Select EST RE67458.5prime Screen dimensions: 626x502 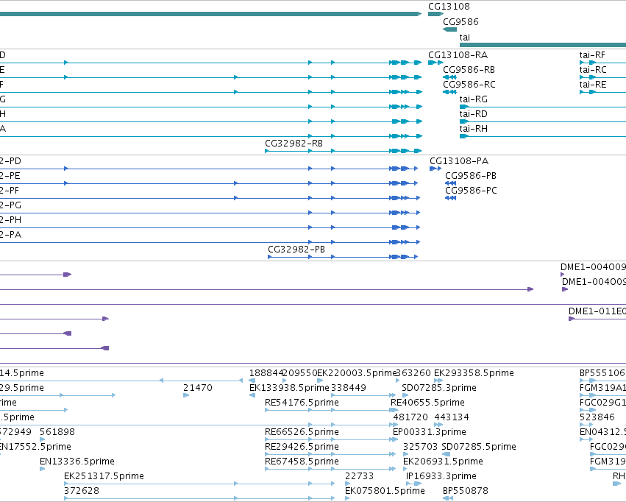pyautogui.click(x=302, y=462)
